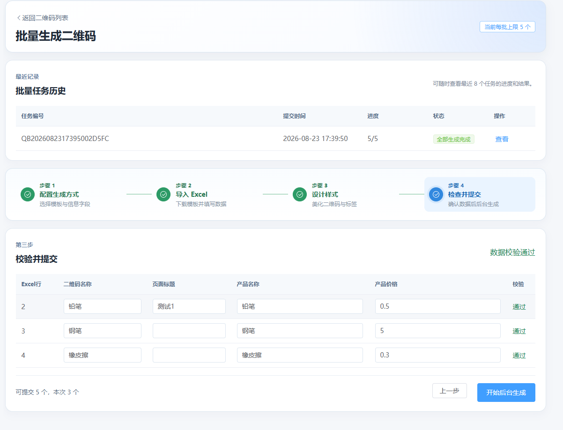Edit price field containing 5
The width and height of the screenshot is (563, 430).
[x=438, y=331]
